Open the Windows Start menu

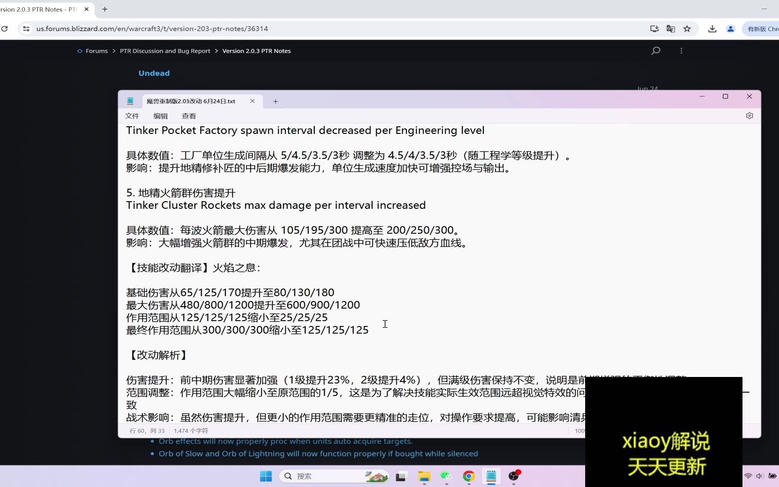(266, 476)
